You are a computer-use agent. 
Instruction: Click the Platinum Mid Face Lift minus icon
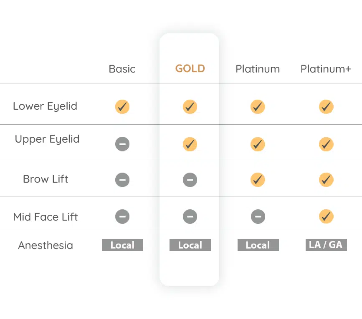click(258, 216)
